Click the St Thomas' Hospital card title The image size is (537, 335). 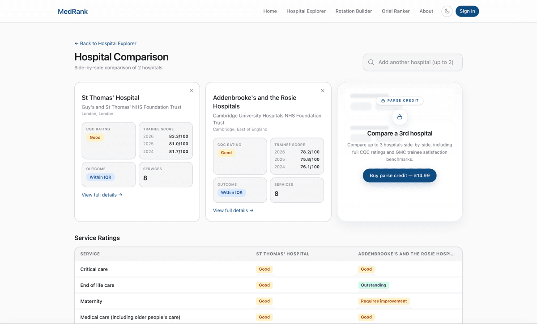(110, 98)
